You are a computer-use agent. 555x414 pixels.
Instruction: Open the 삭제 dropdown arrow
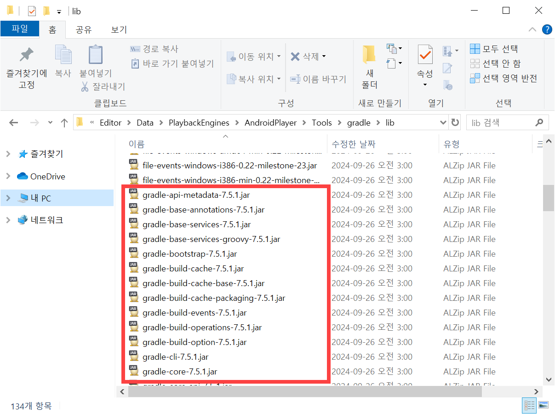[x=324, y=57]
